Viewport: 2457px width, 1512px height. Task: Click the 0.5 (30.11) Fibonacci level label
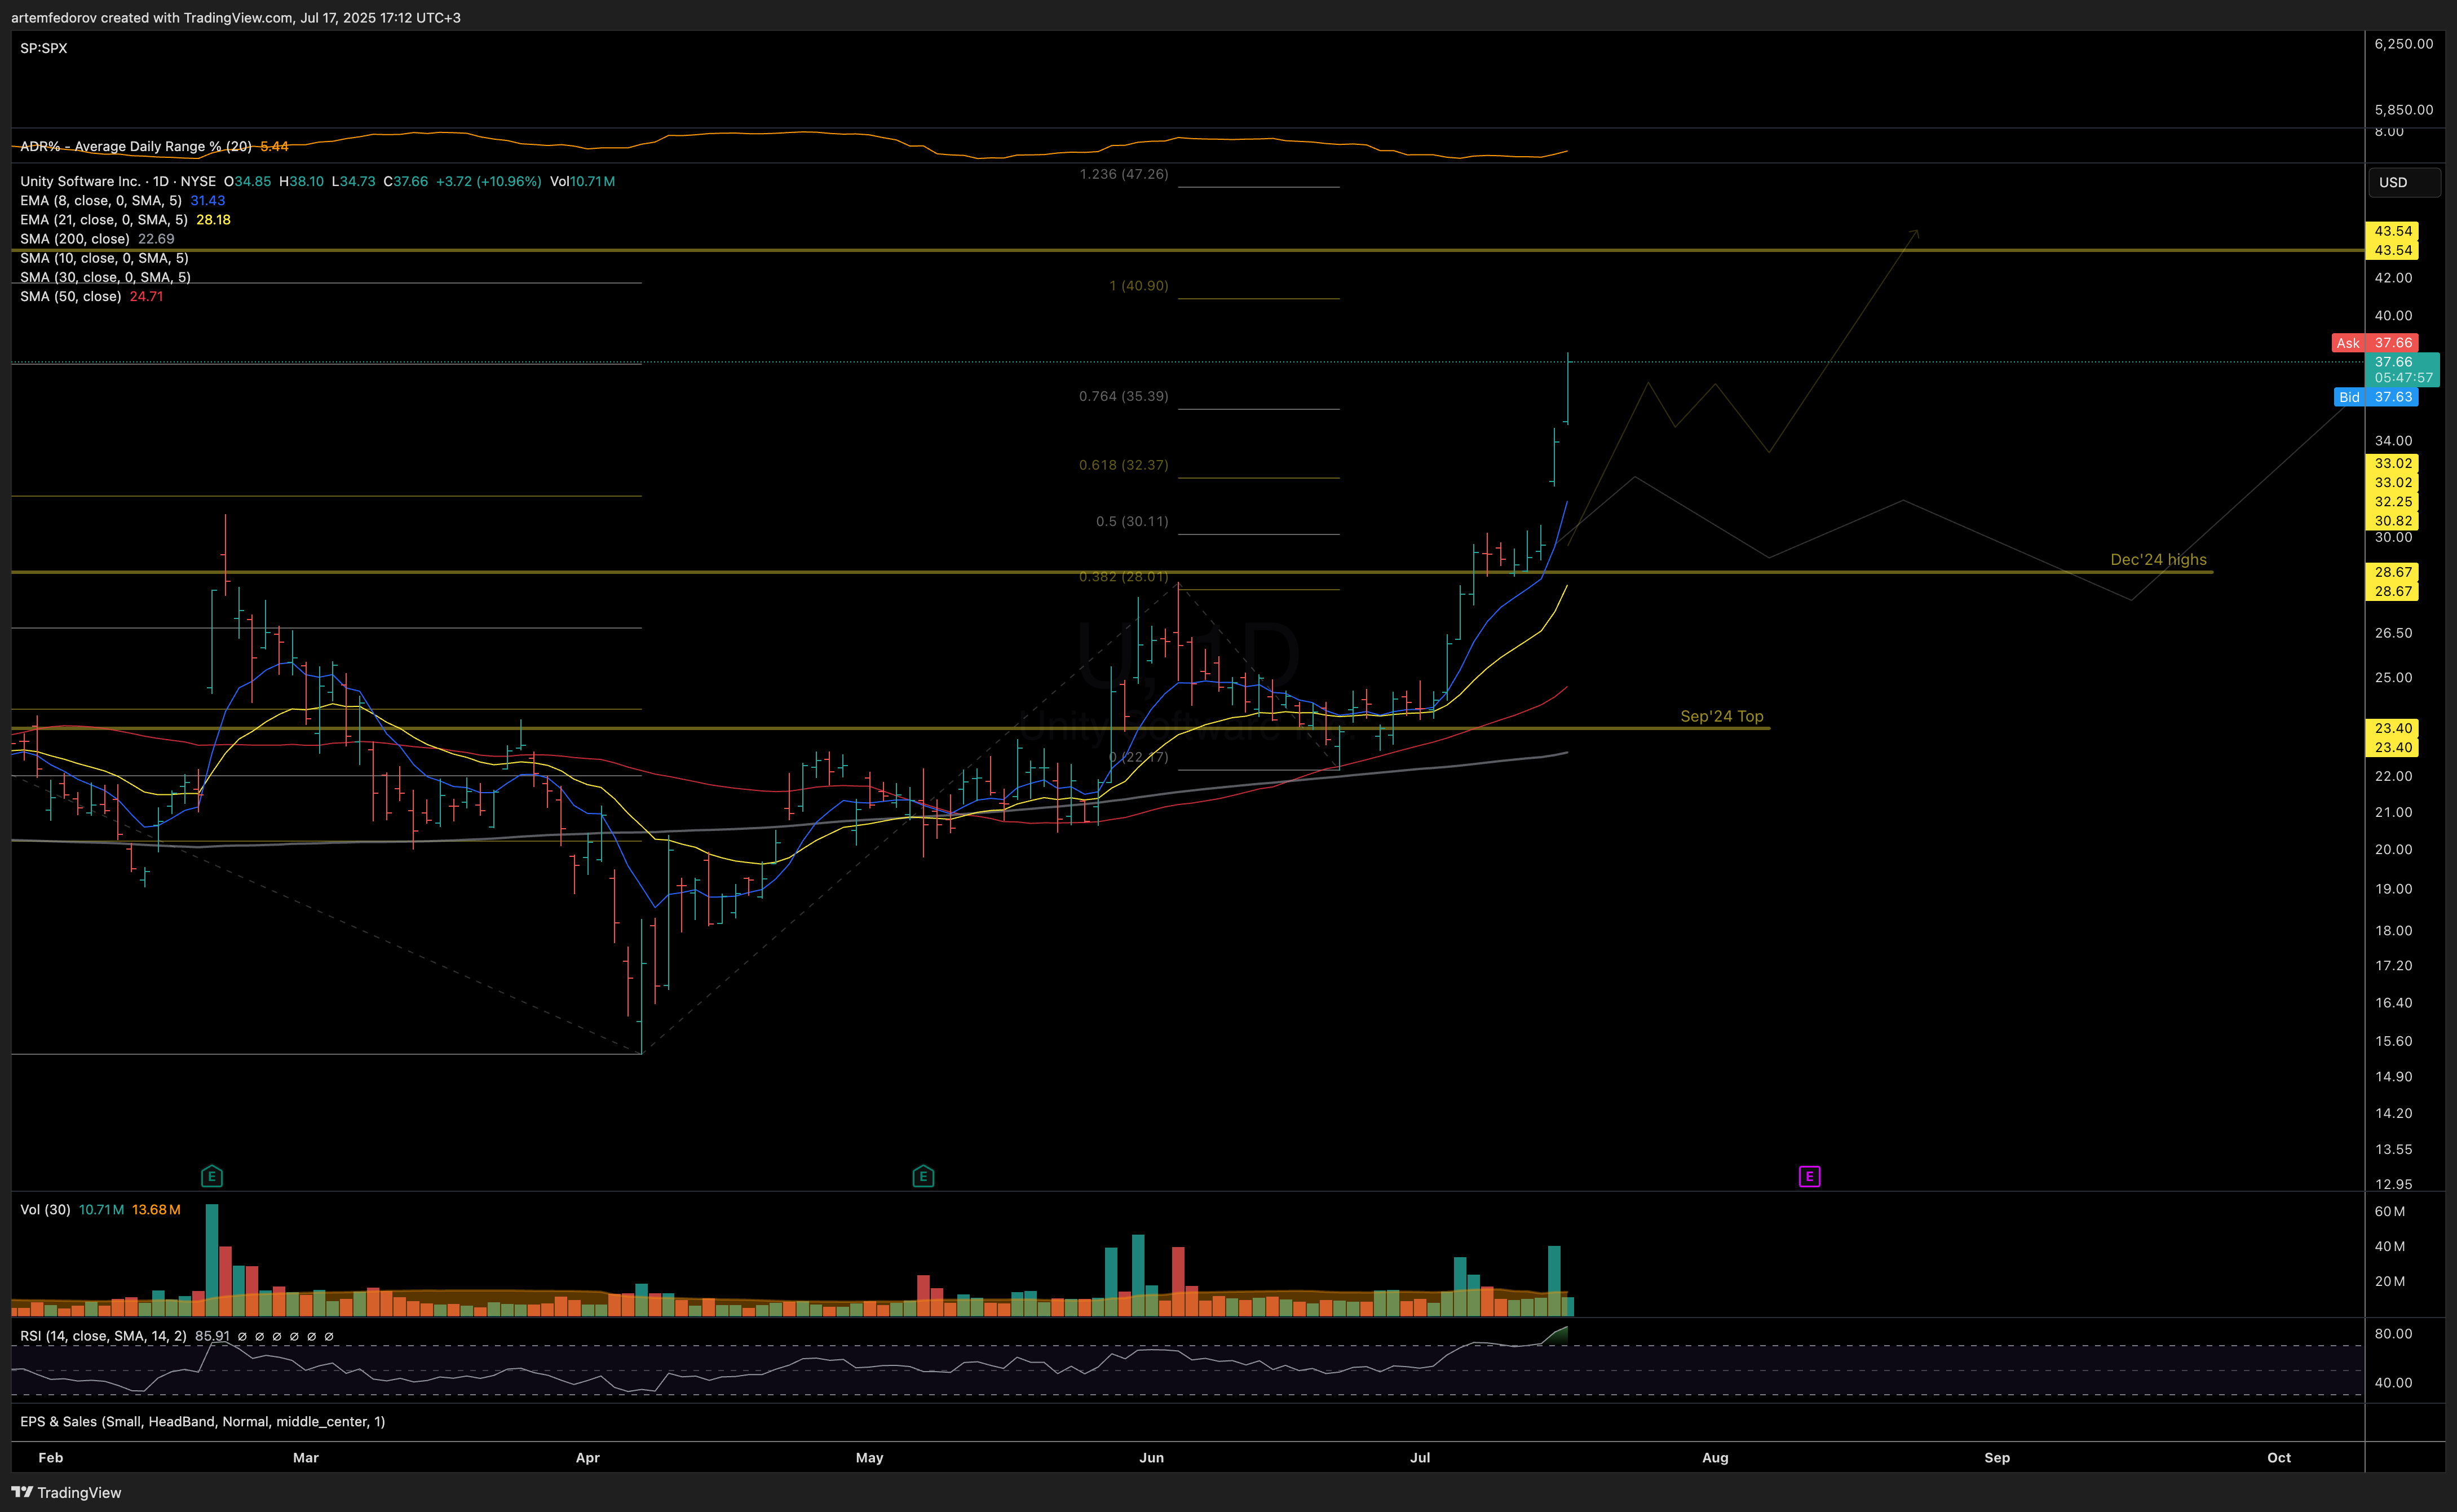tap(1132, 521)
